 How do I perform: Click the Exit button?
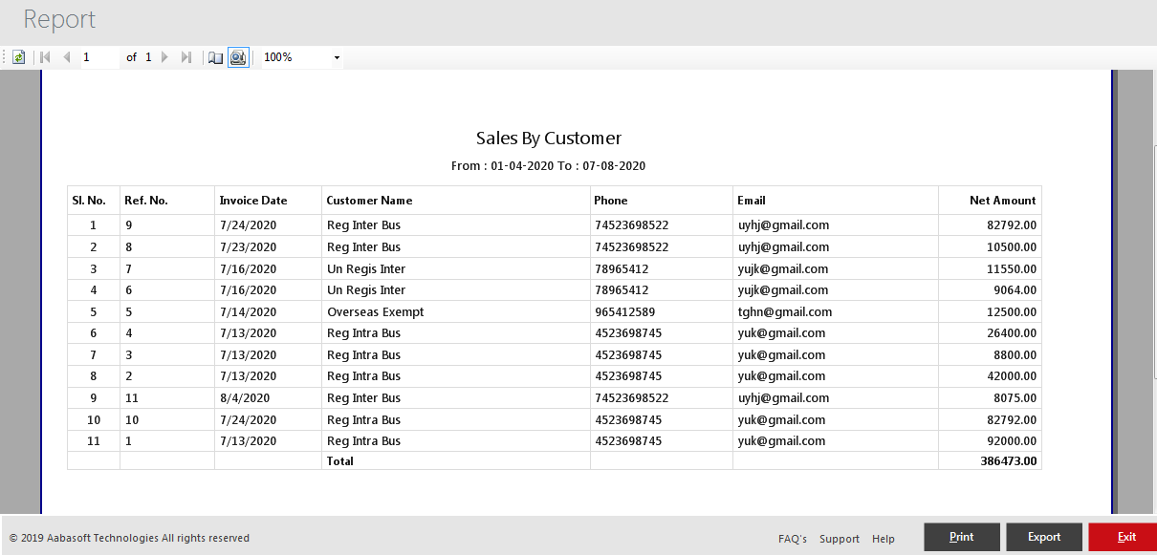(x=1126, y=536)
